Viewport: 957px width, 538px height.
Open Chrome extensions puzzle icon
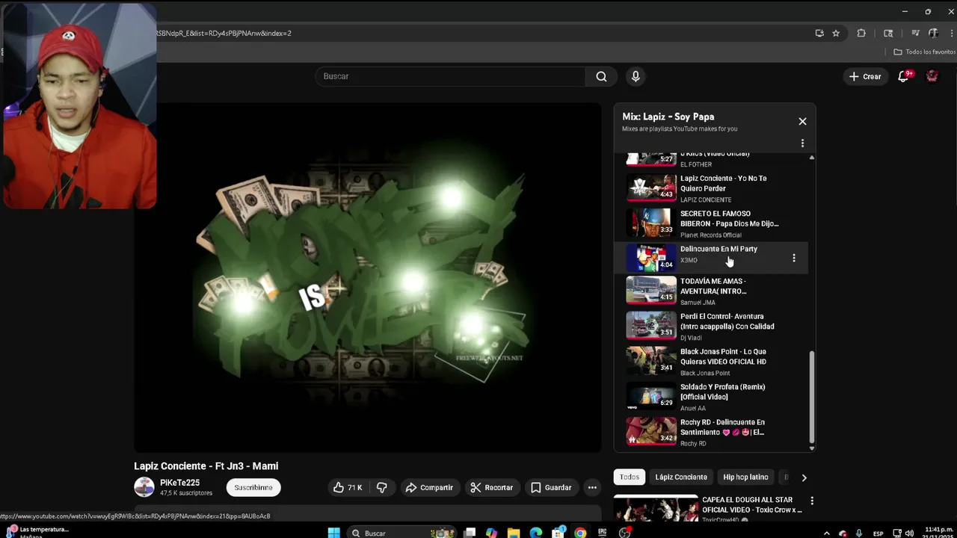[861, 33]
